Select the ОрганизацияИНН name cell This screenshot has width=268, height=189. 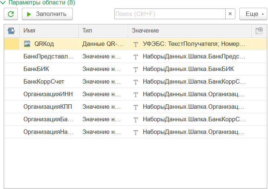[x=49, y=94]
